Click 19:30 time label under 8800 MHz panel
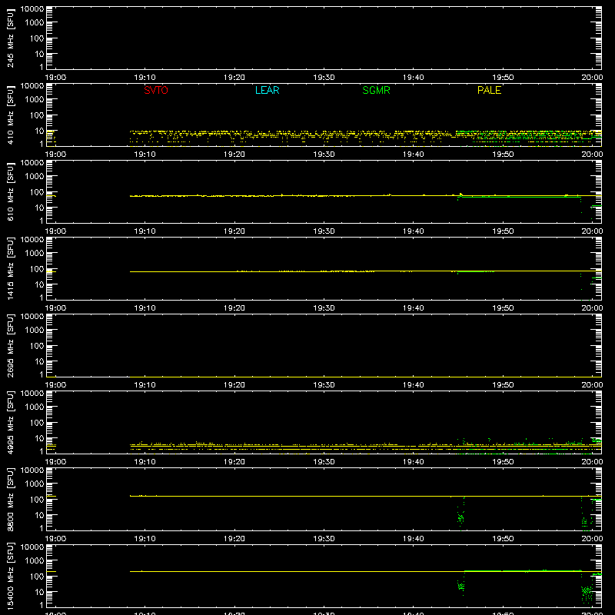The height and width of the screenshot is (615, 615). point(324,539)
